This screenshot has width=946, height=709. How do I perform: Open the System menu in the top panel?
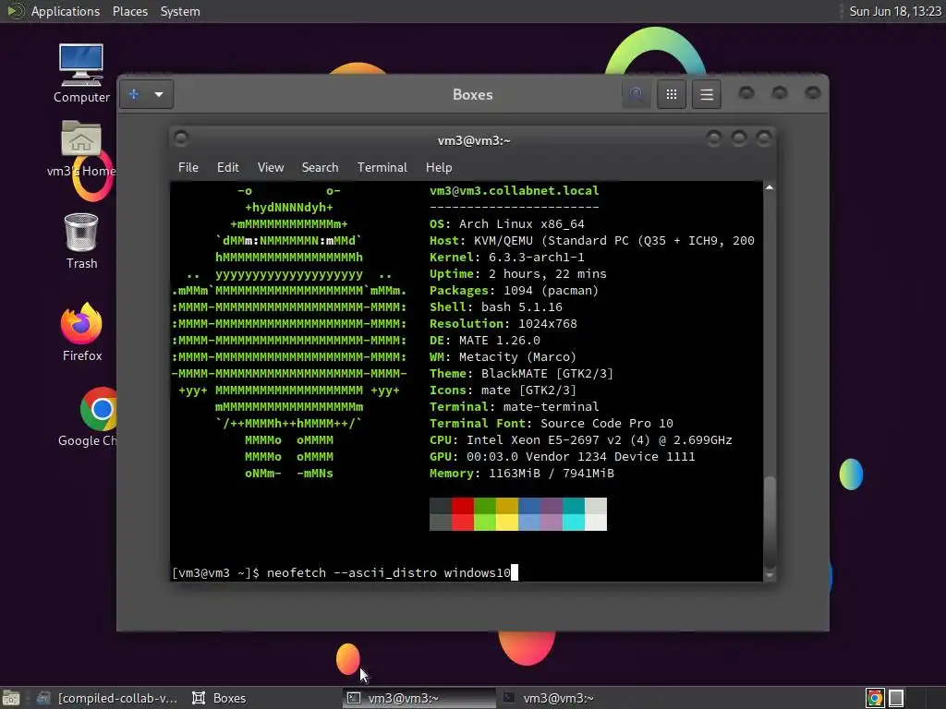(x=180, y=11)
